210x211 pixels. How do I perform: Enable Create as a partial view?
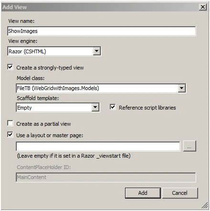click(x=10, y=123)
